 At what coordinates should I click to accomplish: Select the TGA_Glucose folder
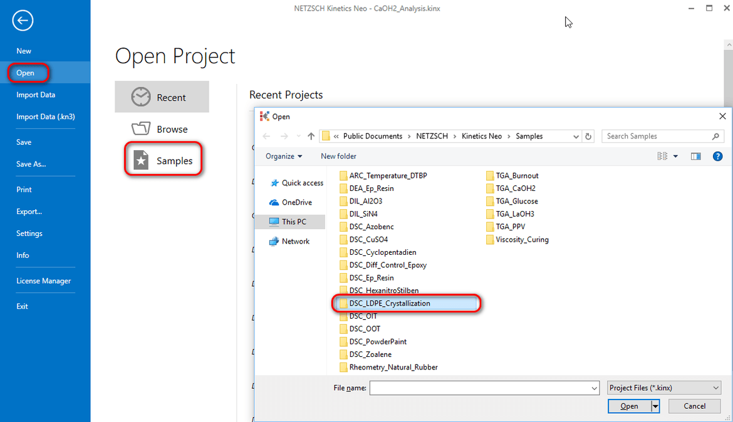coord(512,202)
